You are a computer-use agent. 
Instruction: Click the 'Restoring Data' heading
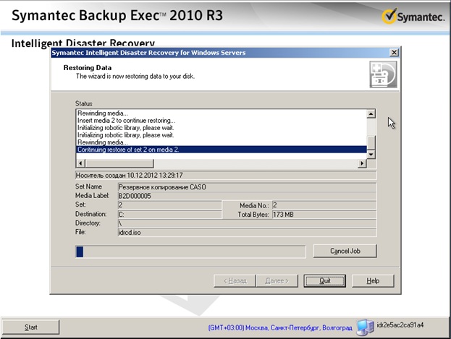tap(88, 68)
